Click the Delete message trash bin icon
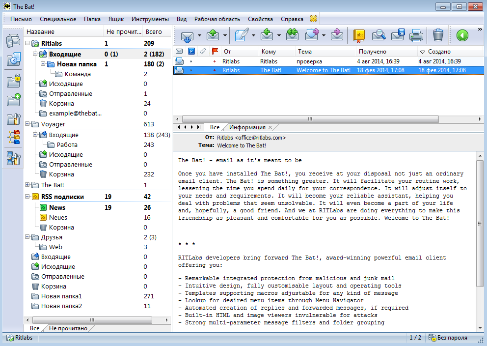Image resolution: width=487 pixels, height=346 pixels. pos(438,35)
